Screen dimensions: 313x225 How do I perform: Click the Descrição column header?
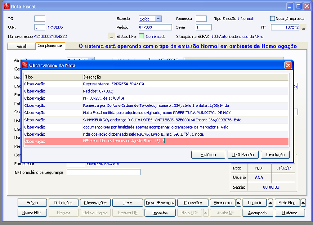click(185, 77)
